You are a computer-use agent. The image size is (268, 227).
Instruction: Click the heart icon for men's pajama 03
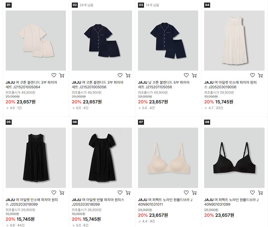point(186,75)
